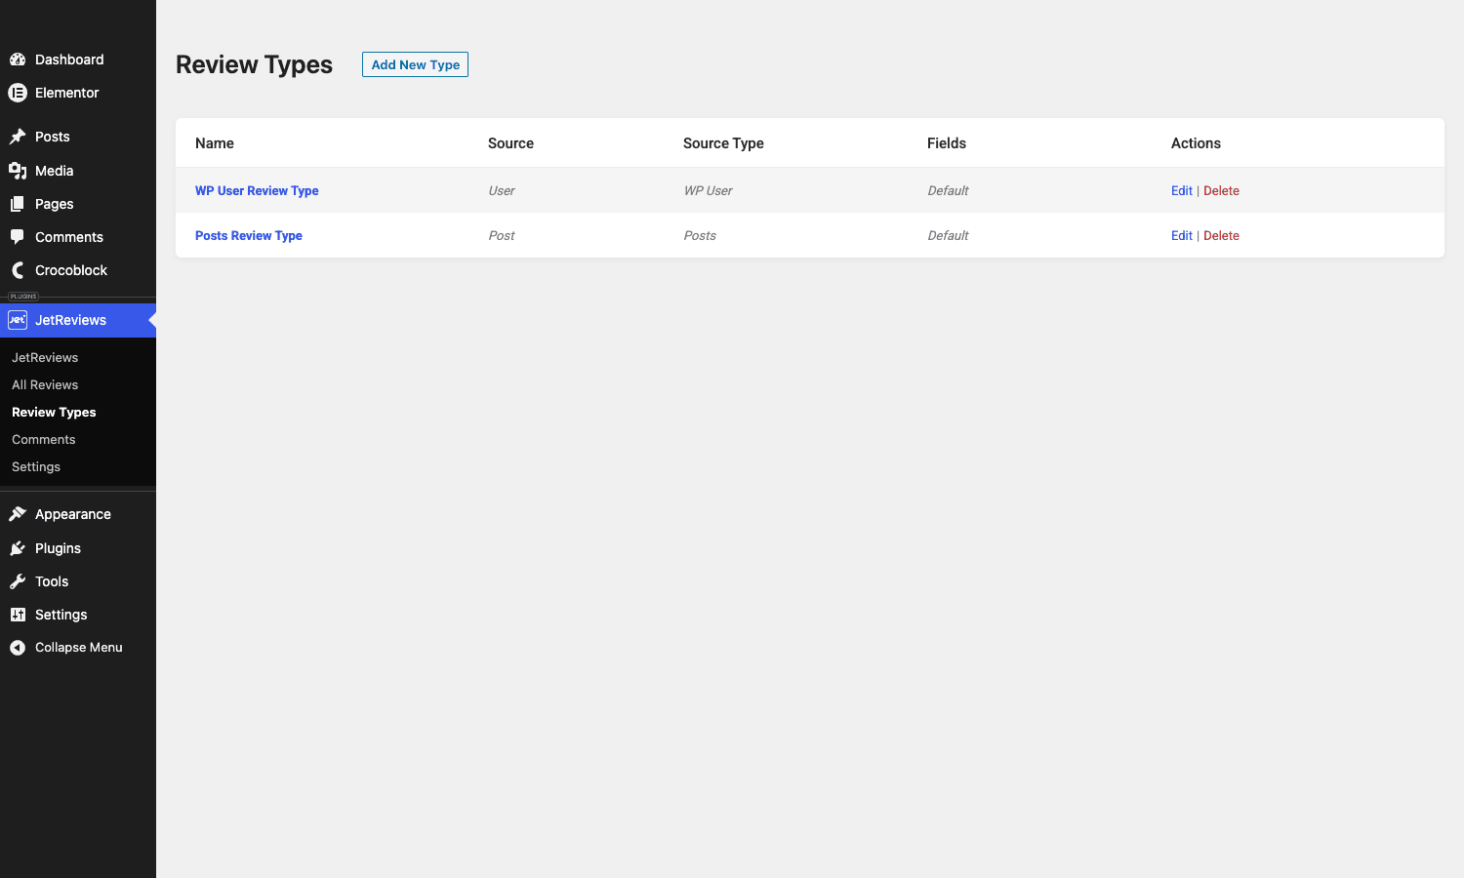1464x878 pixels.
Task: Open Tools menu item
Action: point(52,581)
